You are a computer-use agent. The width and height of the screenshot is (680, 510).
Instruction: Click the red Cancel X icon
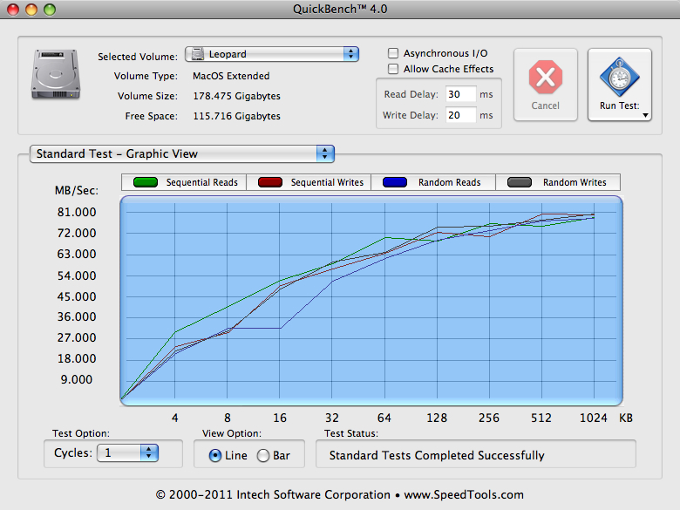point(545,78)
